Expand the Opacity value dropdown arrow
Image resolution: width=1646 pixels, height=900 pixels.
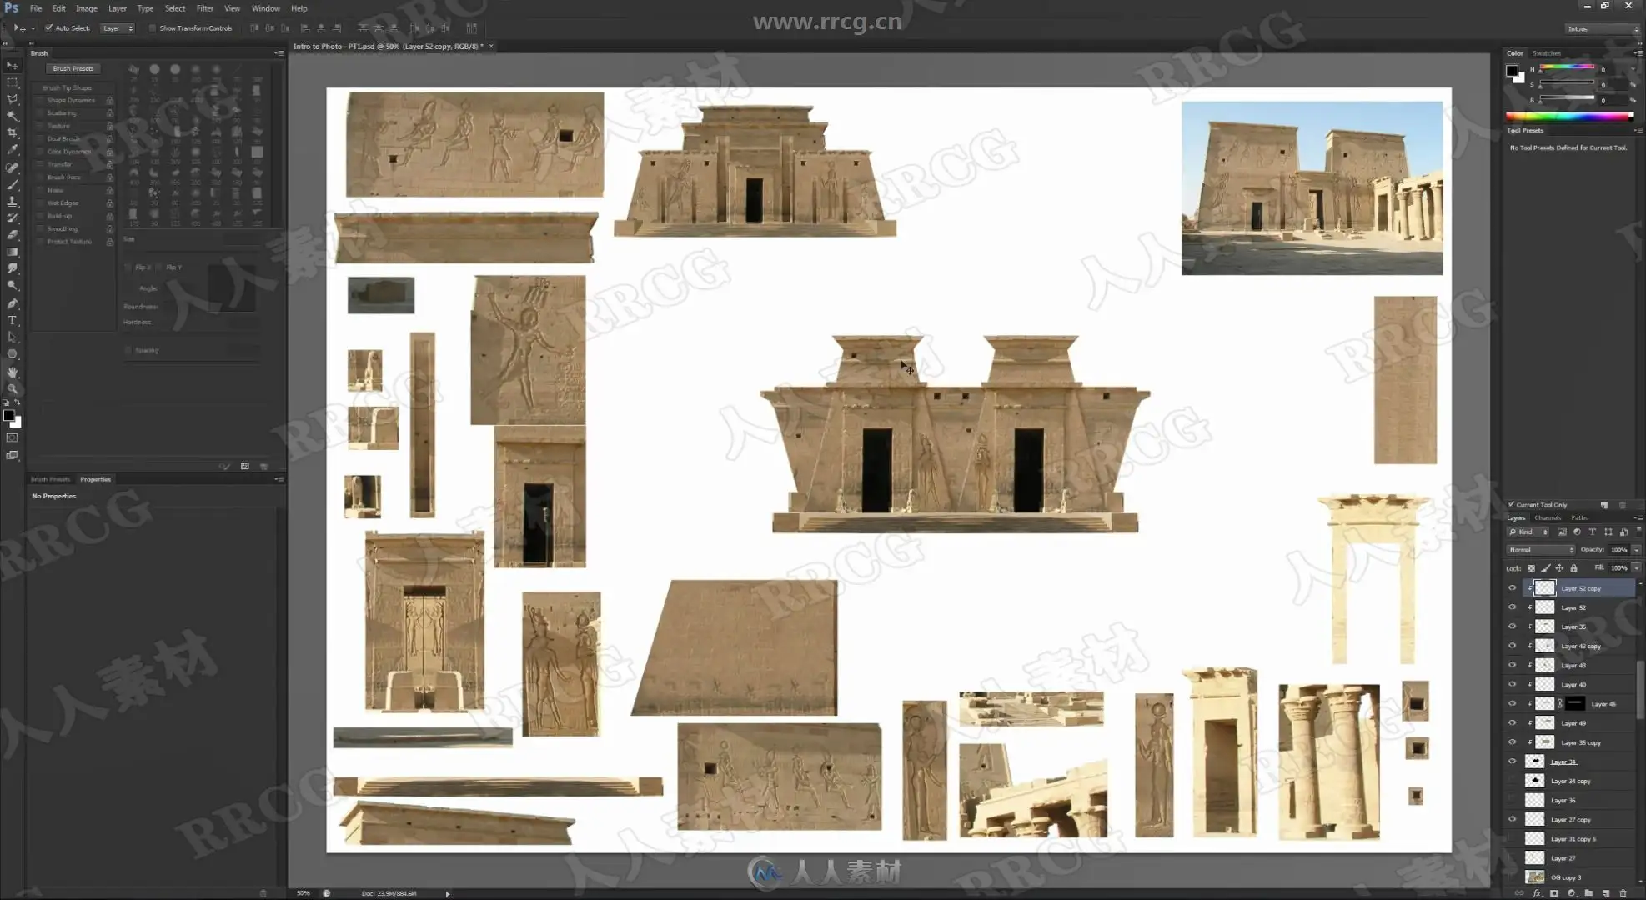coord(1636,550)
